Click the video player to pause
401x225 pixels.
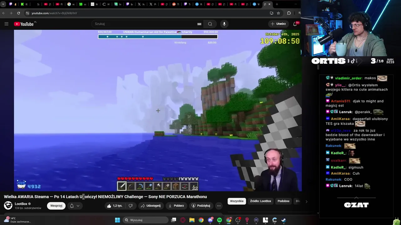tap(158, 110)
